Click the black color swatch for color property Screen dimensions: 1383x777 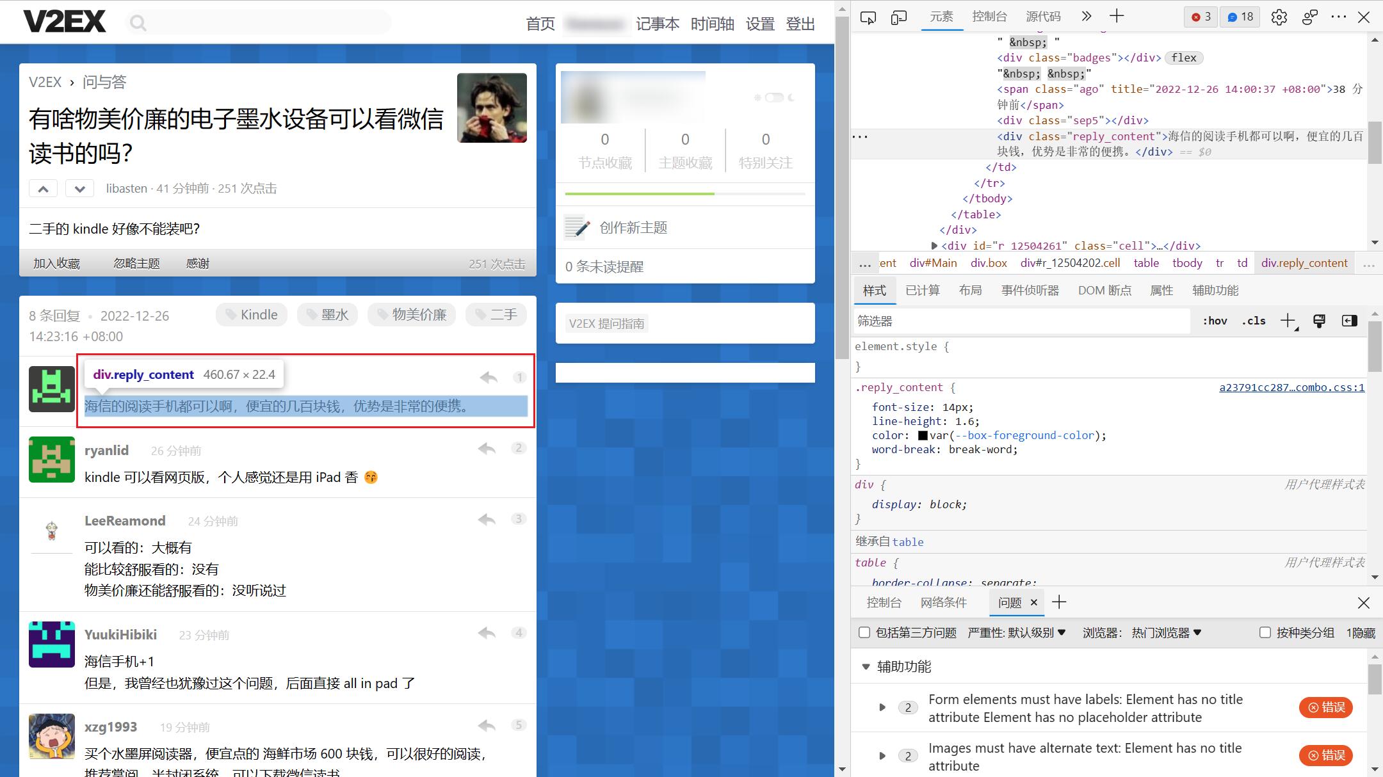pos(923,435)
